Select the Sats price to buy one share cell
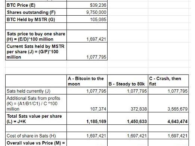195x146 pixels. tap(36, 36)
